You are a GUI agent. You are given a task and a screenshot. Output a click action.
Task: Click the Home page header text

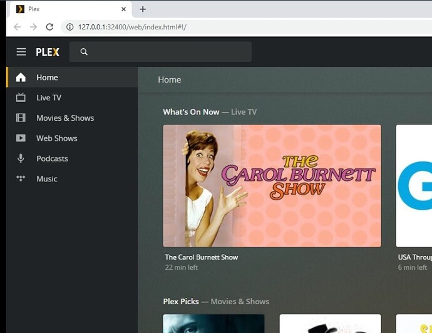[x=170, y=79]
